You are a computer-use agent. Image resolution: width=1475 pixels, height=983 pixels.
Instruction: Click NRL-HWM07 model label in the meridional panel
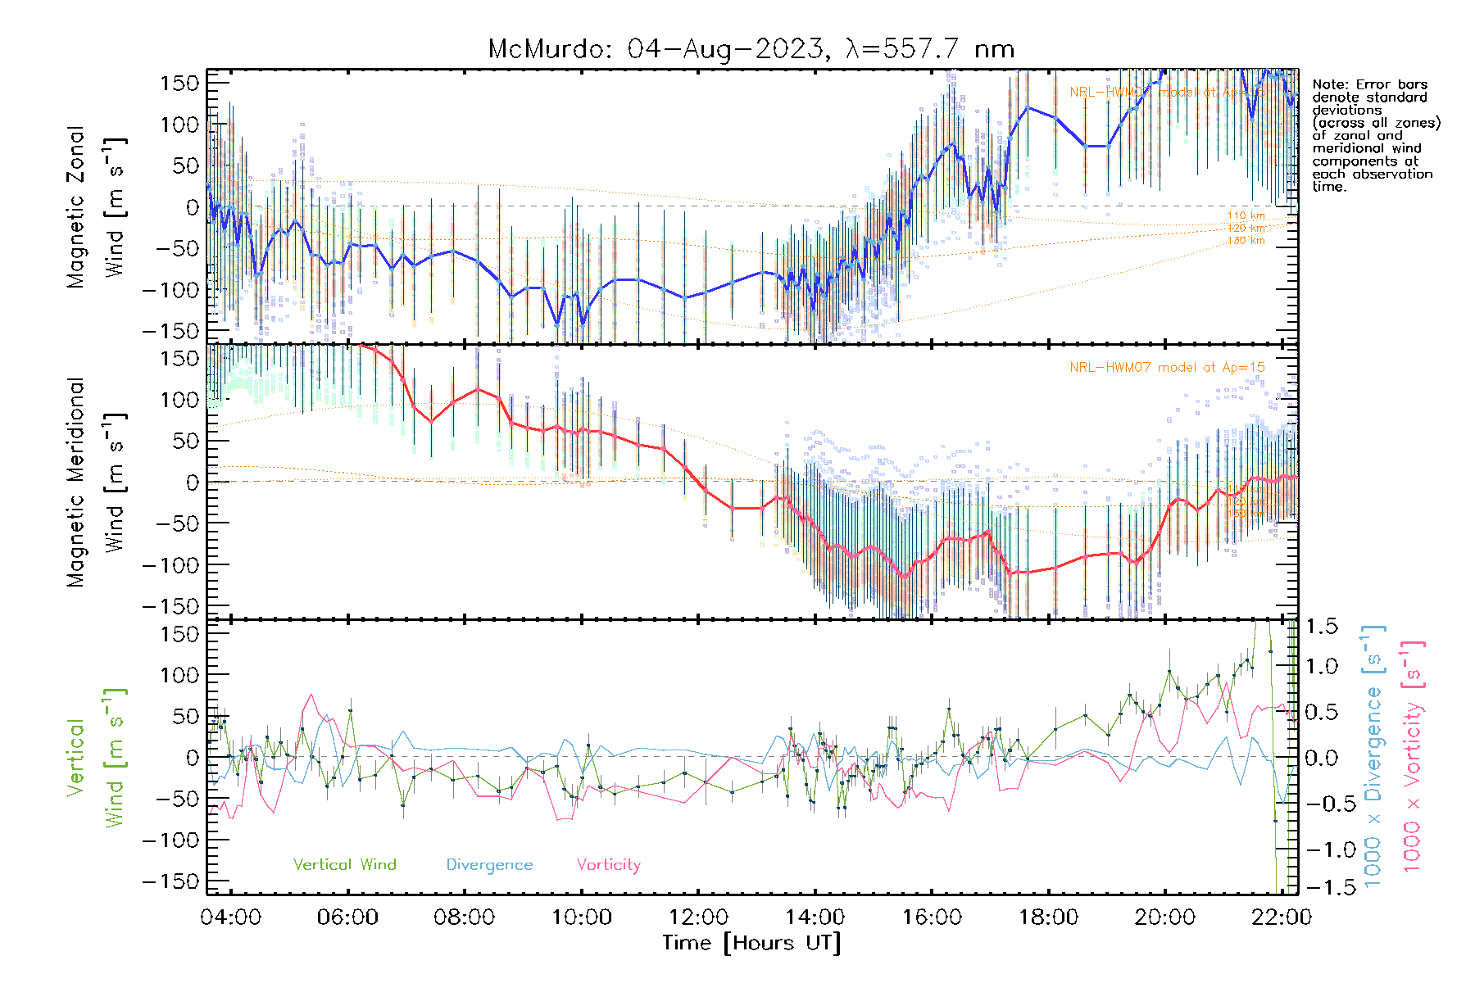[x=1167, y=368]
